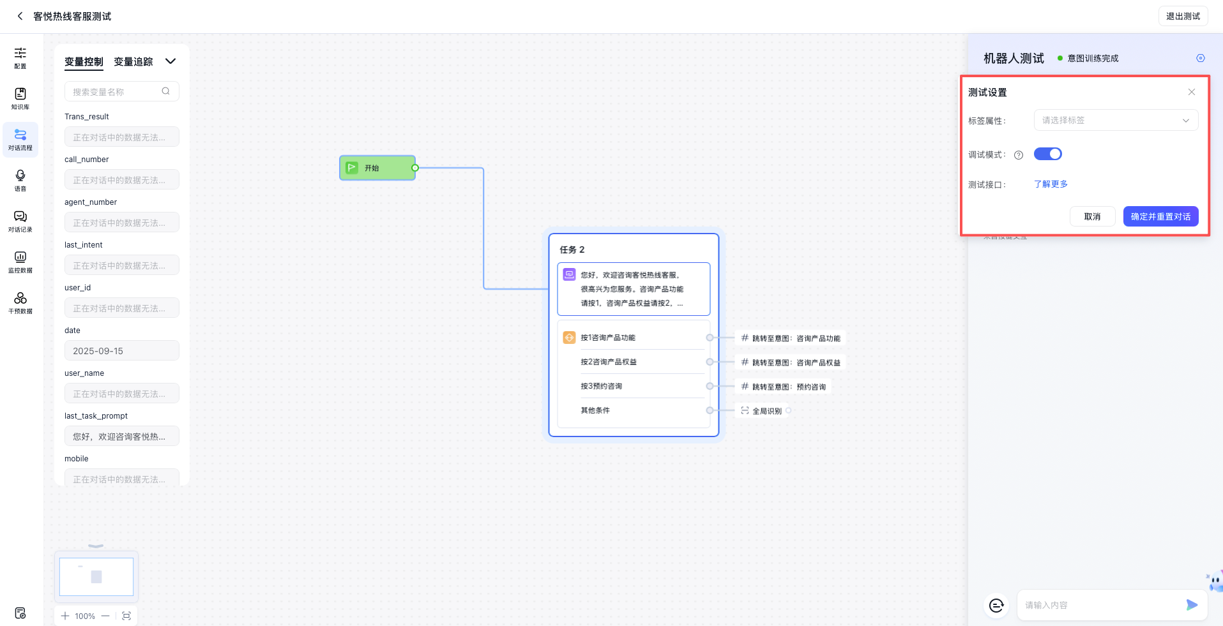This screenshot has width=1223, height=626.
Task: Open the 干预数据 intervention icon
Action: (20, 302)
